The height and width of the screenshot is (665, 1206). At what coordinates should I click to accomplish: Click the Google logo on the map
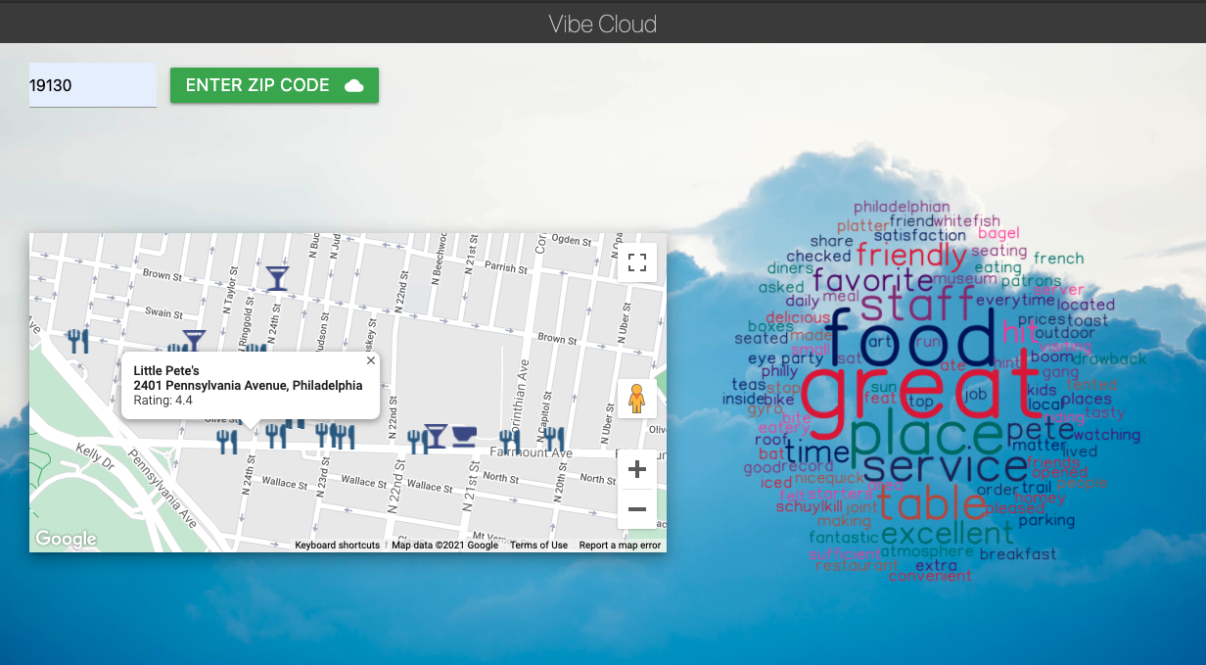click(x=66, y=539)
